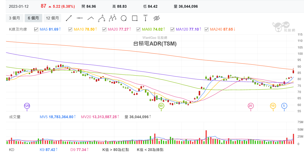Viewport: 304px width, 153px height.
Task: Select the 0-A-B wave drawing tool
Action: 102,18
